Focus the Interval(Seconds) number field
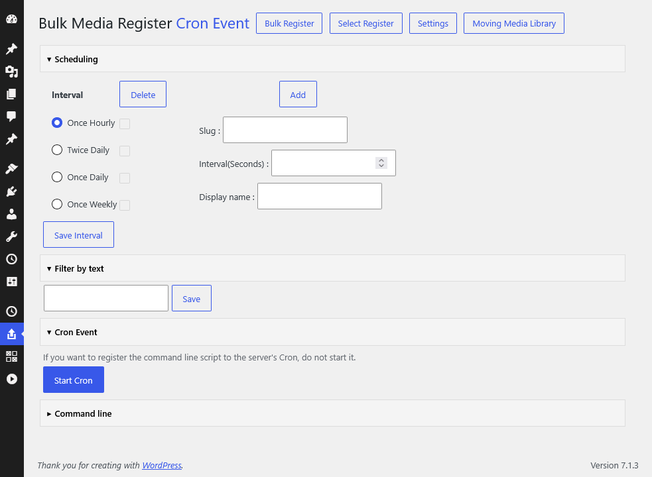The image size is (652, 477). click(334, 163)
